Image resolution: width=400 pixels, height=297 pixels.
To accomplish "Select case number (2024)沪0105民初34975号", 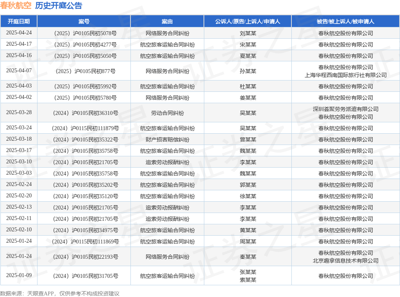I will (x=84, y=230).
